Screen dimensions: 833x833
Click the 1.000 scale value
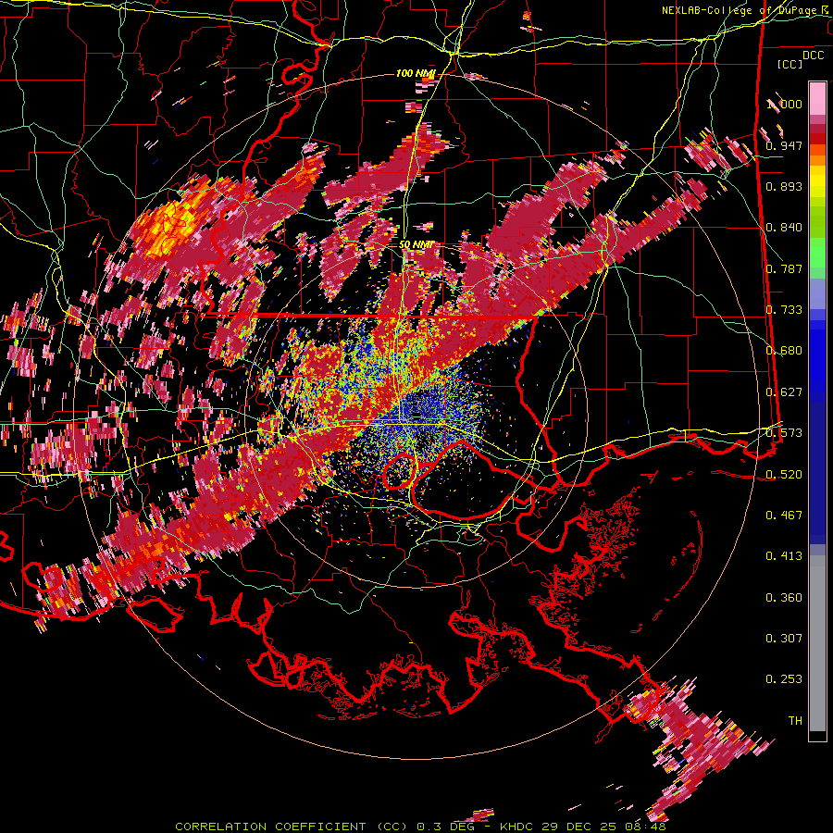784,104
